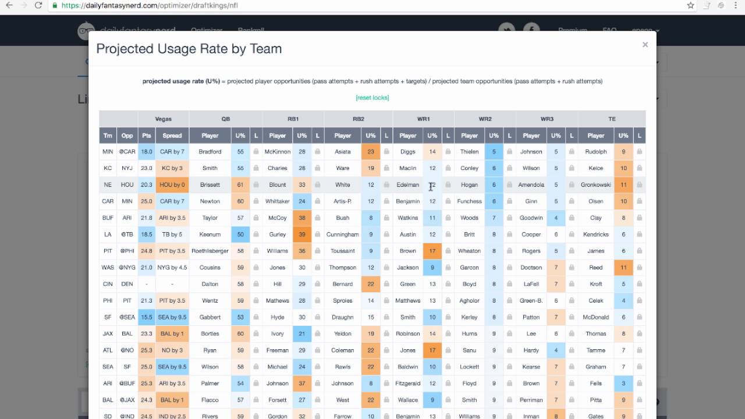
Task: Sort table by the Tm column header
Action: (108, 136)
